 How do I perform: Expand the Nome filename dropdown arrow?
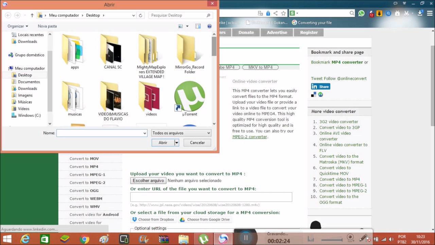[x=144, y=133]
